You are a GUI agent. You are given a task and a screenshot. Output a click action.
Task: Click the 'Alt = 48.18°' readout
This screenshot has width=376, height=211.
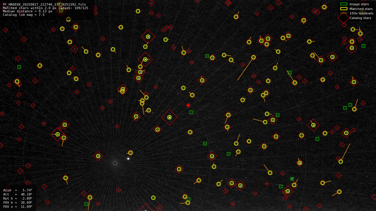click(x=18, y=194)
